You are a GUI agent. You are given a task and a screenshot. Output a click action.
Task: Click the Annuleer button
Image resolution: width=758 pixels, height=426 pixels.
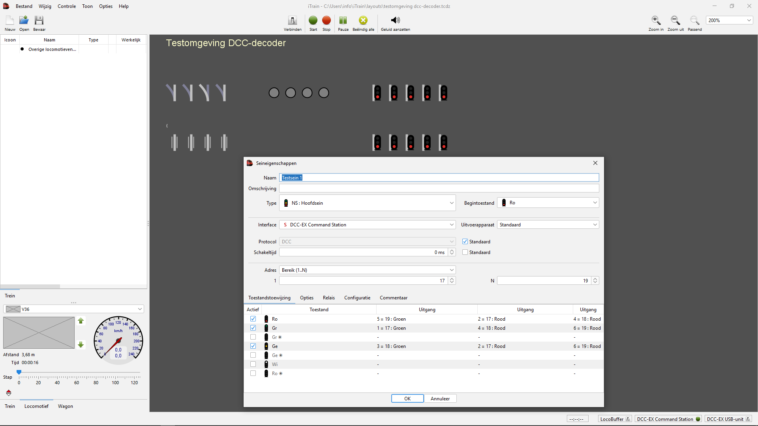440,399
